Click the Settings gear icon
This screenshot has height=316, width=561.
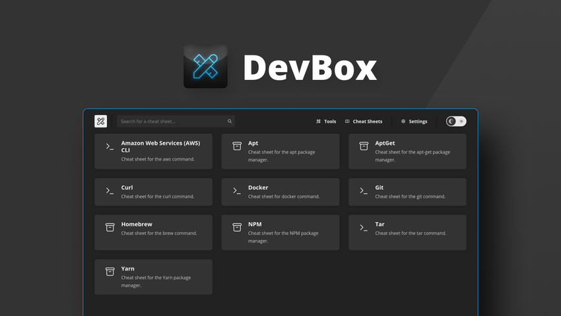403,122
